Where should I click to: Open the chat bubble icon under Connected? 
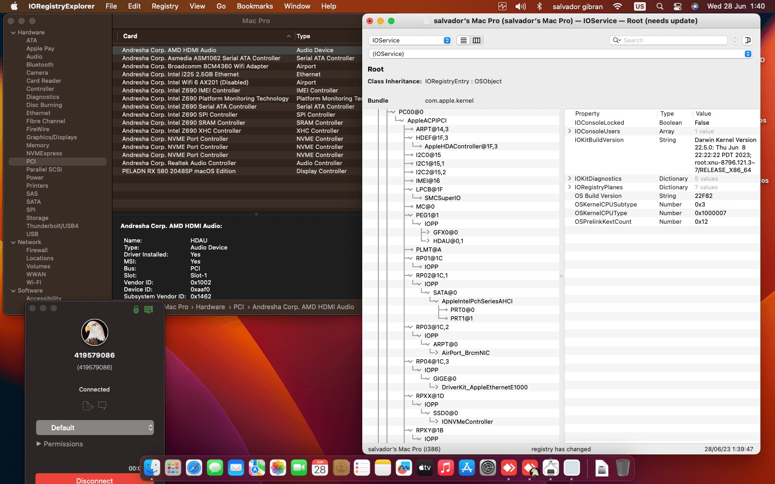[x=102, y=405]
